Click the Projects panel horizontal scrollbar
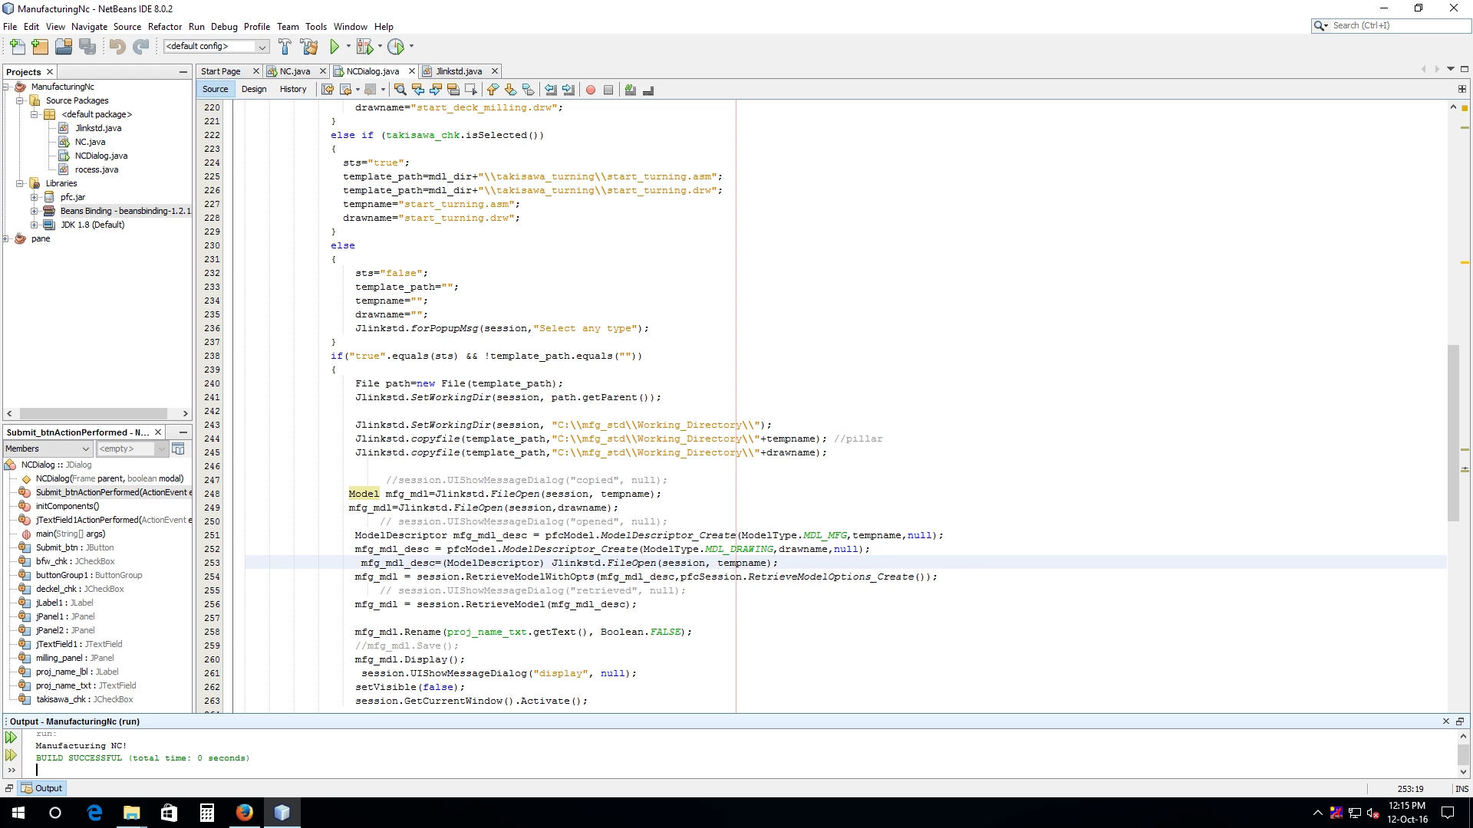This screenshot has width=1473, height=828. tap(94, 413)
